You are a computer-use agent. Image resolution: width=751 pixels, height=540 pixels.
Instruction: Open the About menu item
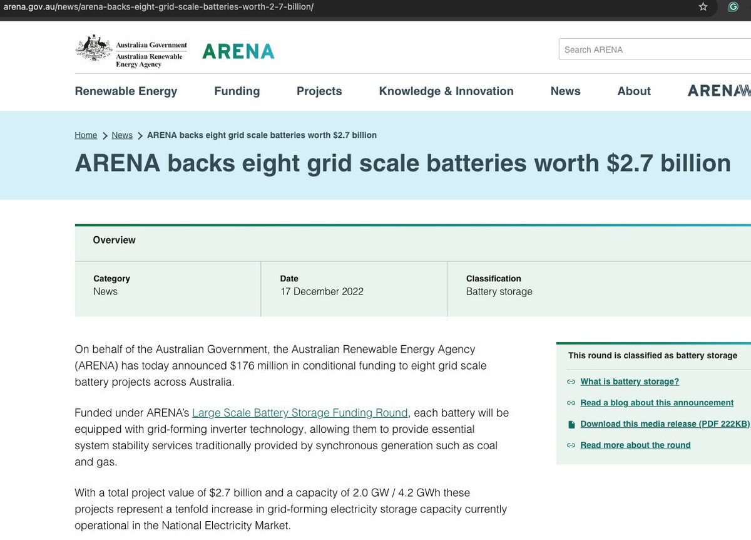(x=634, y=91)
